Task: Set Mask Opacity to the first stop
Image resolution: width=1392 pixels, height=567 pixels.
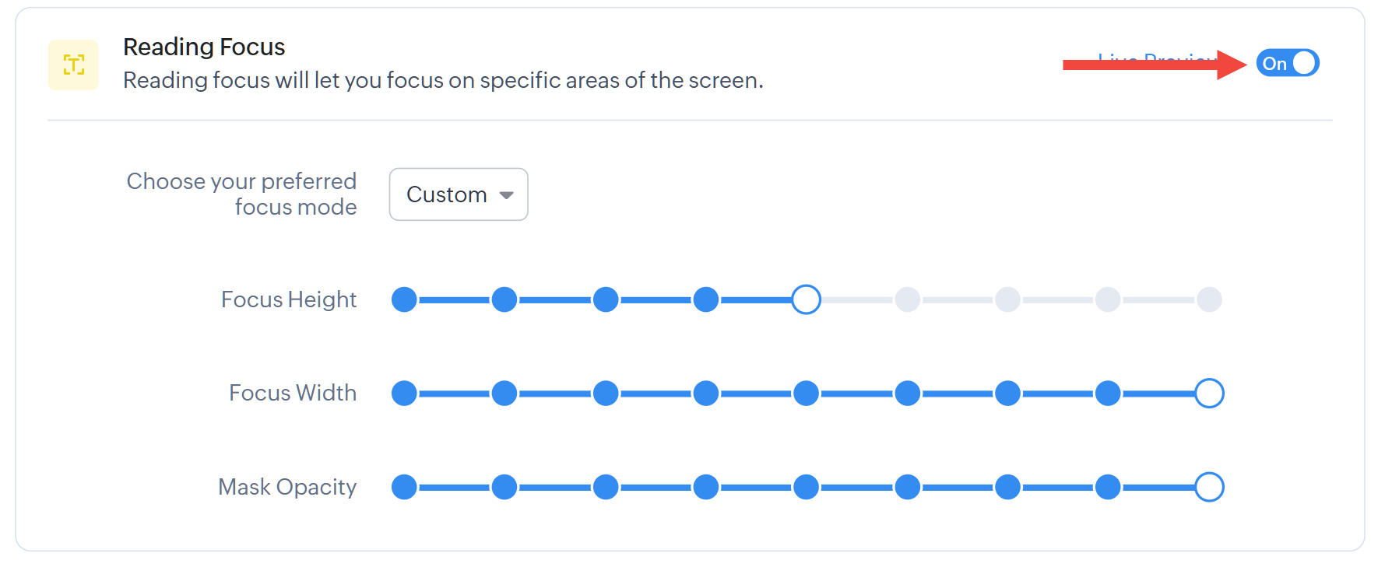Action: pos(404,488)
